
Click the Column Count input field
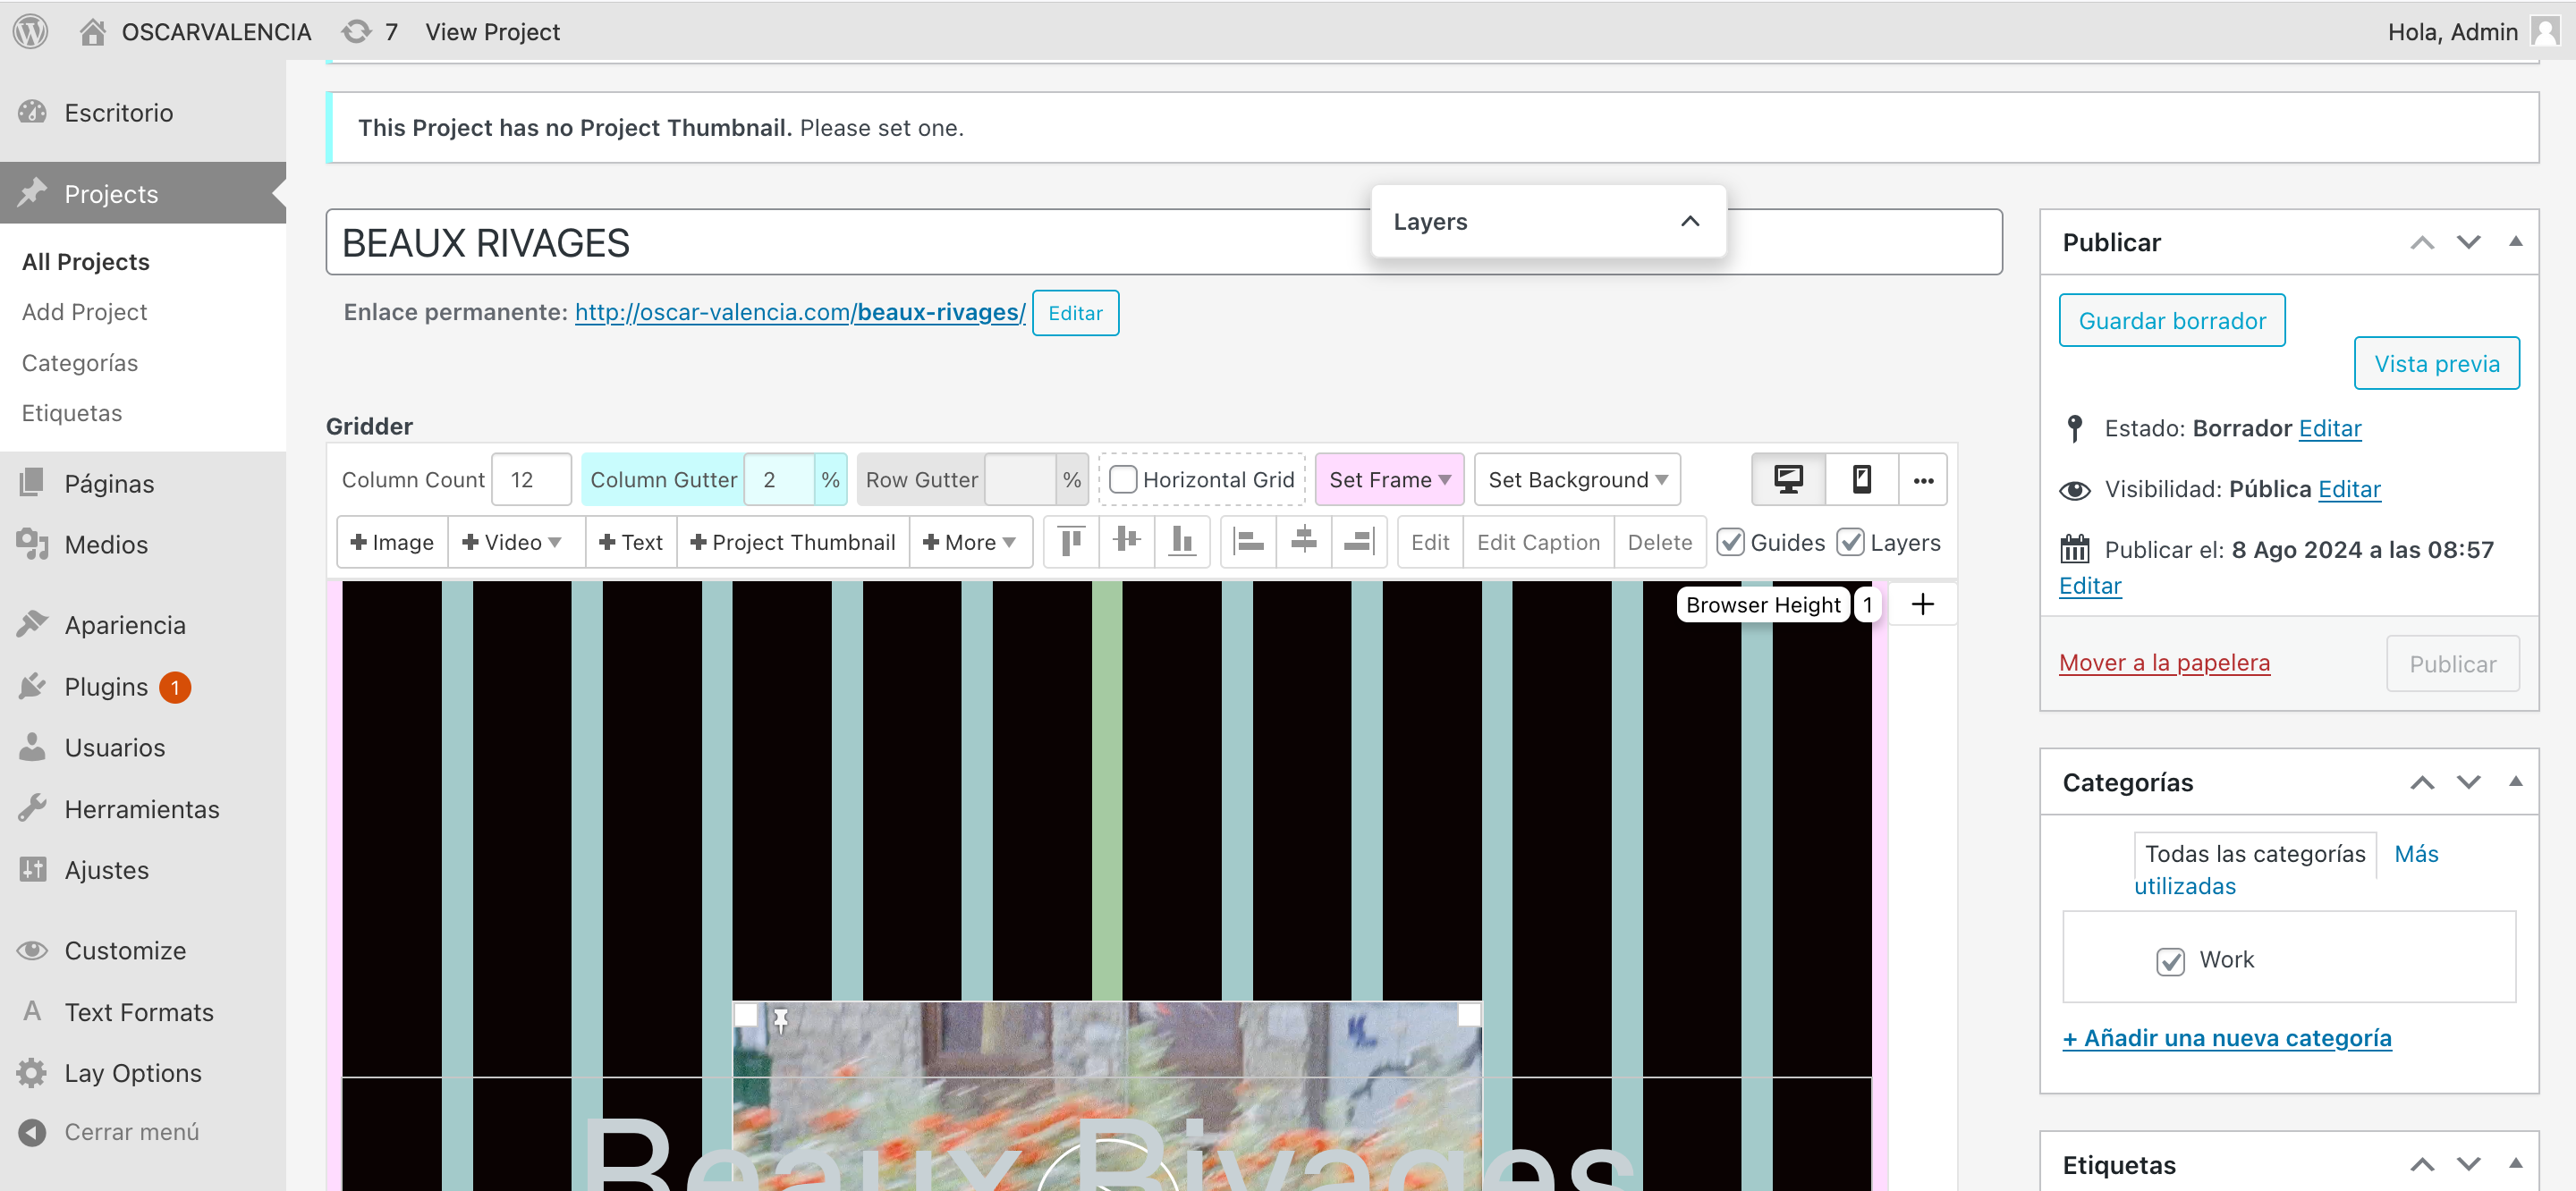[531, 480]
